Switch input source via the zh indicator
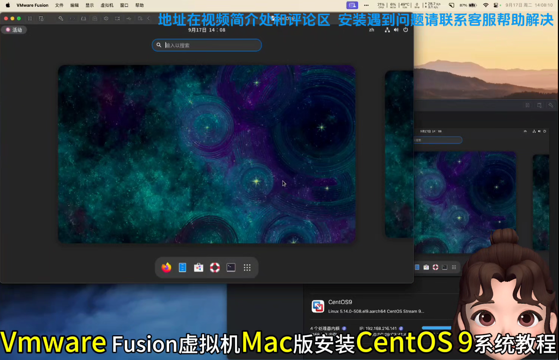The image size is (559, 360). click(x=371, y=30)
